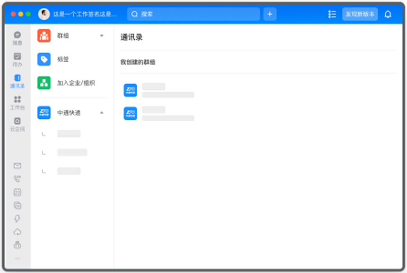Click the lightning icon in the sidebar
This screenshot has width=407, height=273.
[17, 219]
